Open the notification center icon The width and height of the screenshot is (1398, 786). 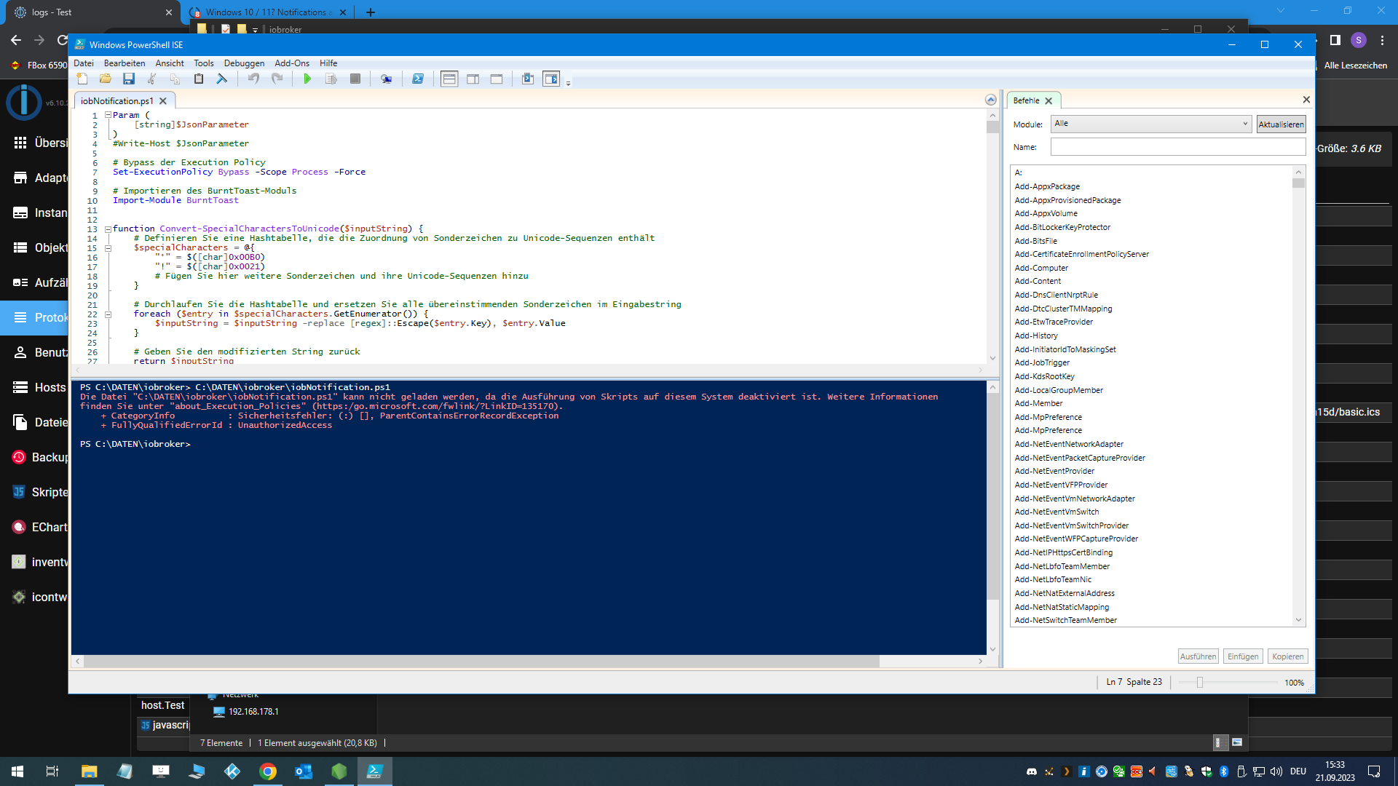(x=1374, y=771)
